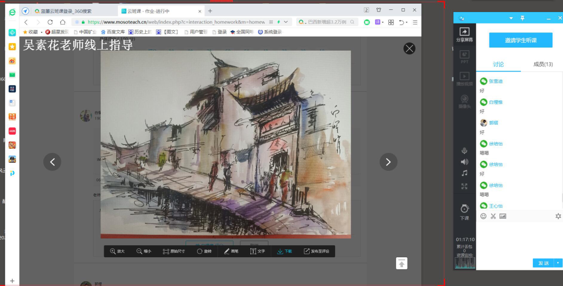Open 分享屏幕 share screen in classroom panel
This screenshot has height=286, width=563.
(464, 35)
